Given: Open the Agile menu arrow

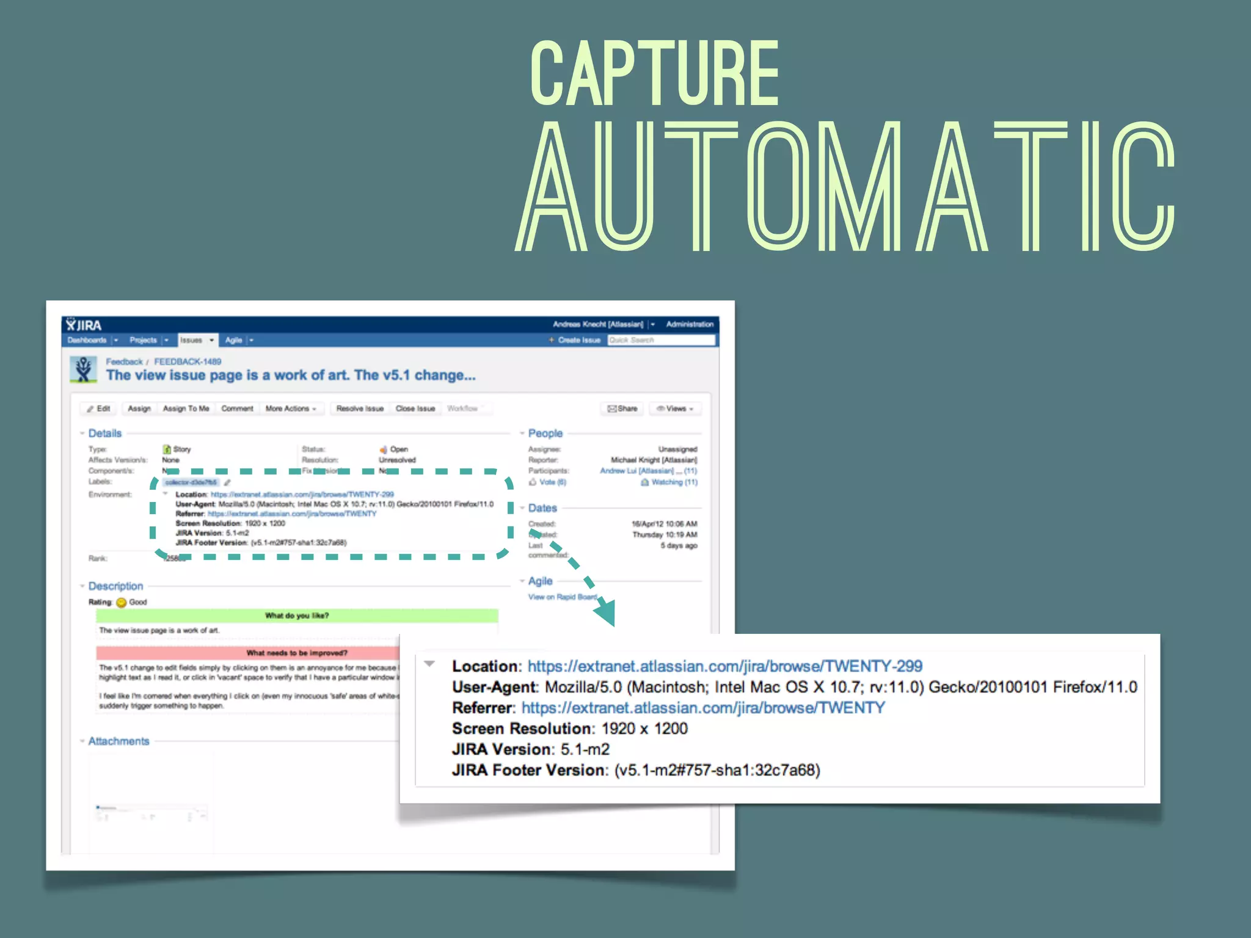Looking at the screenshot, I should pos(251,340).
